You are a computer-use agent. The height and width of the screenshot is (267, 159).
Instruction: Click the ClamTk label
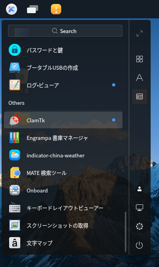[36, 120]
